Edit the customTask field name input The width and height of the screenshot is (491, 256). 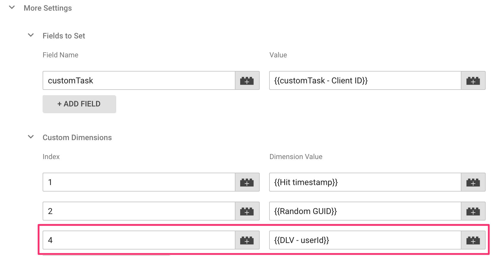[x=139, y=80]
